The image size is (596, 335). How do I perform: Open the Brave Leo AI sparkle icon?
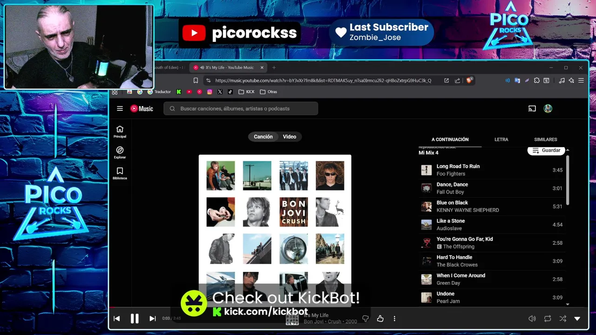(x=571, y=80)
